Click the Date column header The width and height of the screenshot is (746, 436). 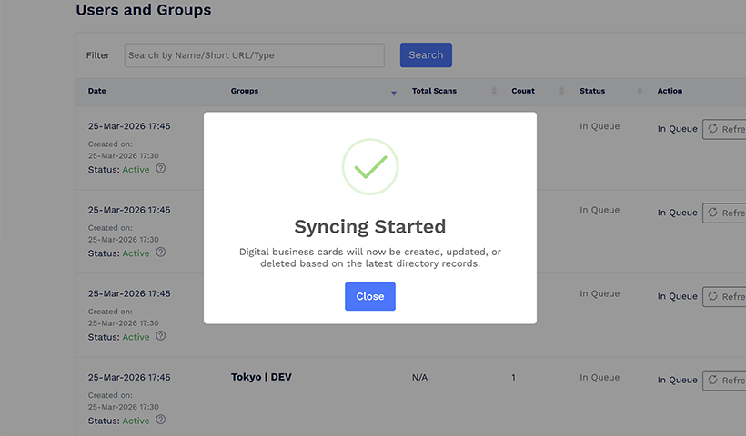(x=96, y=91)
